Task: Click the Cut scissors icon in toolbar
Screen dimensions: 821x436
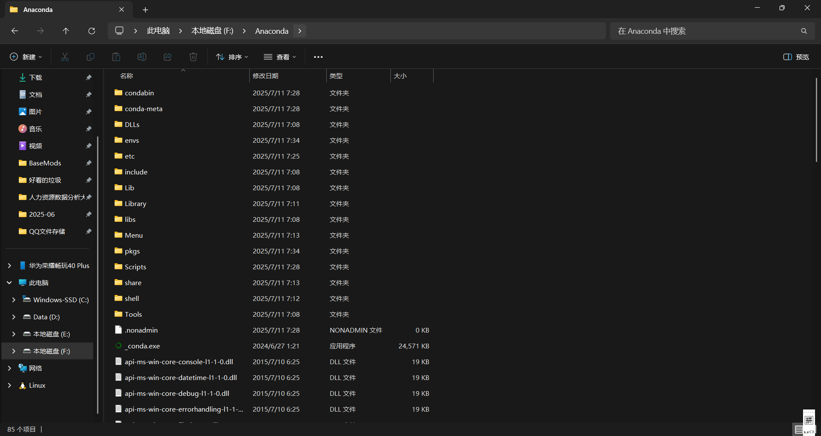Action: coord(65,57)
